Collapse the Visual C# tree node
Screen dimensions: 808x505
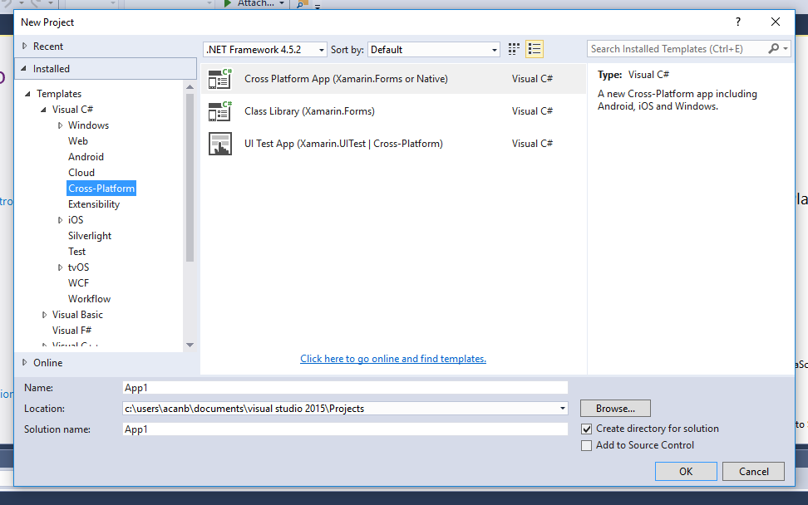click(44, 110)
